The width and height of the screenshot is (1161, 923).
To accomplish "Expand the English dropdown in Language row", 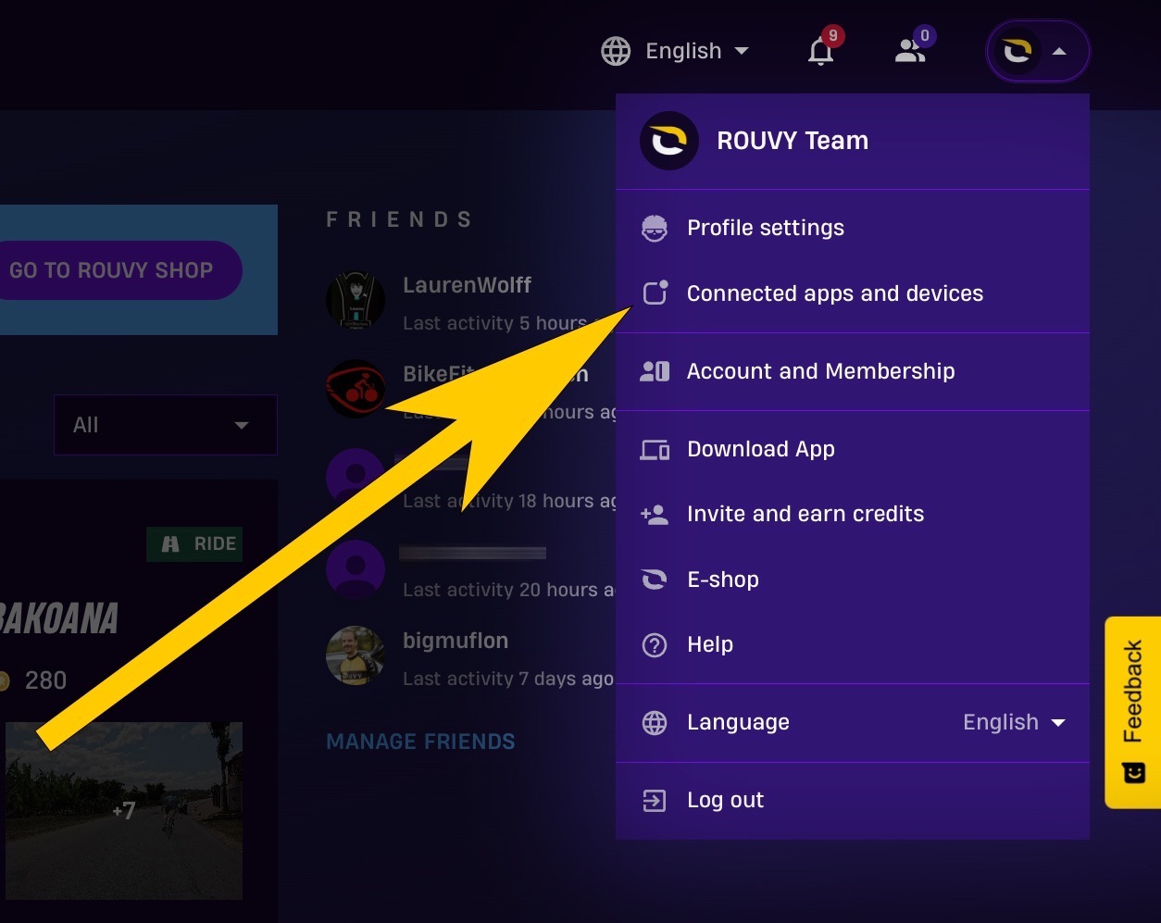I will point(1014,722).
